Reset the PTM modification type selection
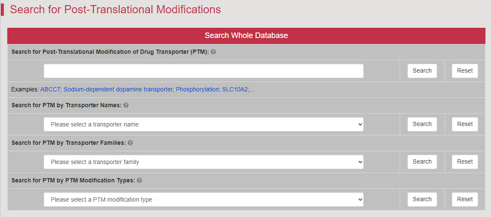This screenshot has height=217, width=491. click(465, 199)
